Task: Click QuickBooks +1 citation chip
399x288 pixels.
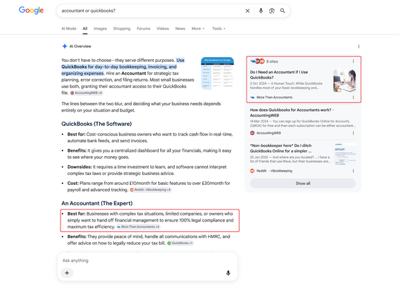Action: coord(180,243)
